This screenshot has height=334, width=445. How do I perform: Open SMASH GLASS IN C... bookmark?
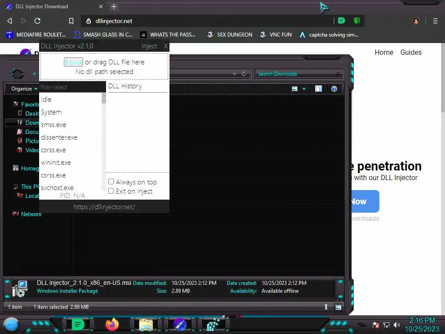tap(103, 35)
